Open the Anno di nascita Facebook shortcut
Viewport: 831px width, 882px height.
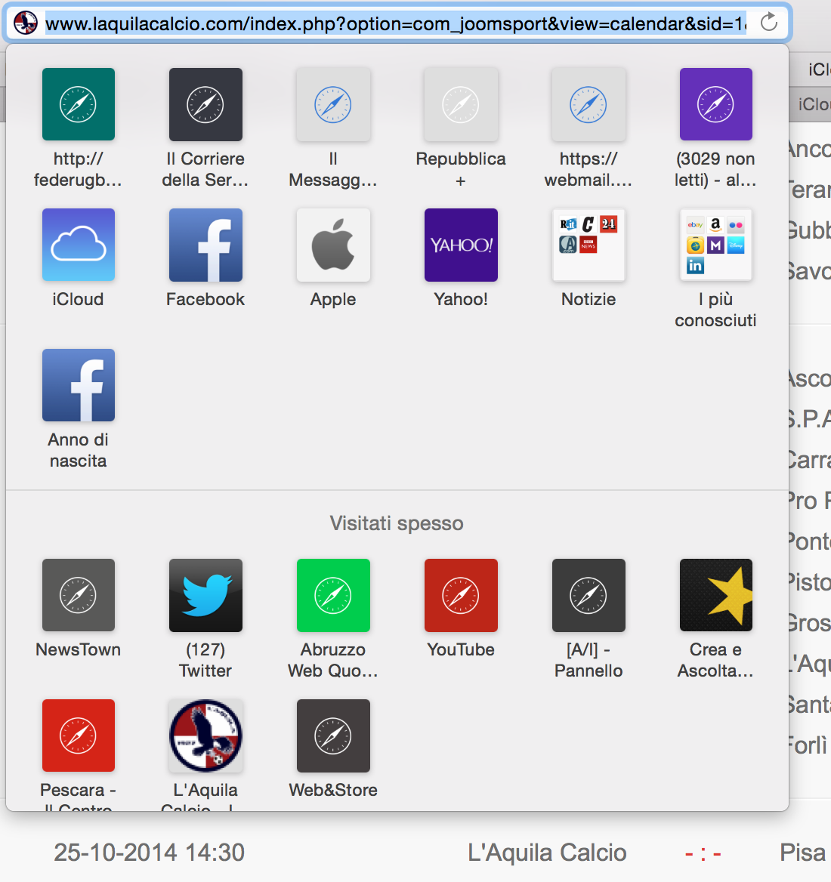[x=79, y=385]
